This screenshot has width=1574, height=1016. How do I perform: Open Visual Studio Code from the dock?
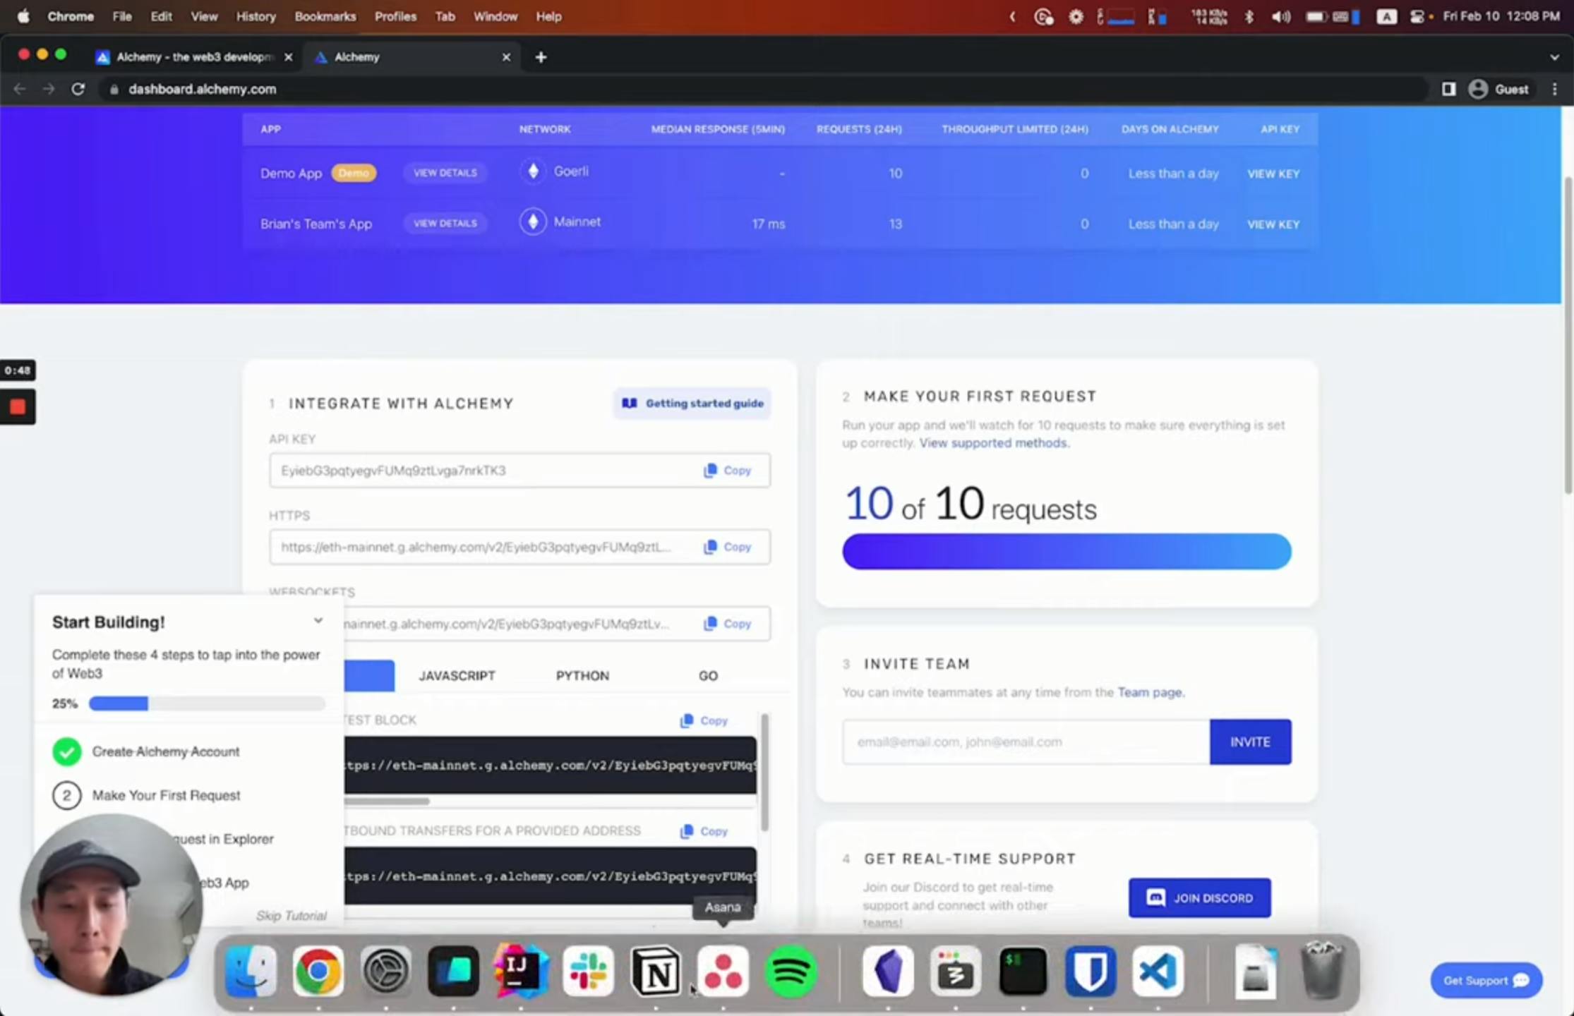tap(1158, 972)
